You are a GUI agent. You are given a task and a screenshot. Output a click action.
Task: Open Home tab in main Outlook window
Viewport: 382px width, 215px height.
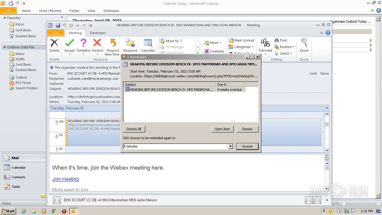pyautogui.click(x=26, y=11)
